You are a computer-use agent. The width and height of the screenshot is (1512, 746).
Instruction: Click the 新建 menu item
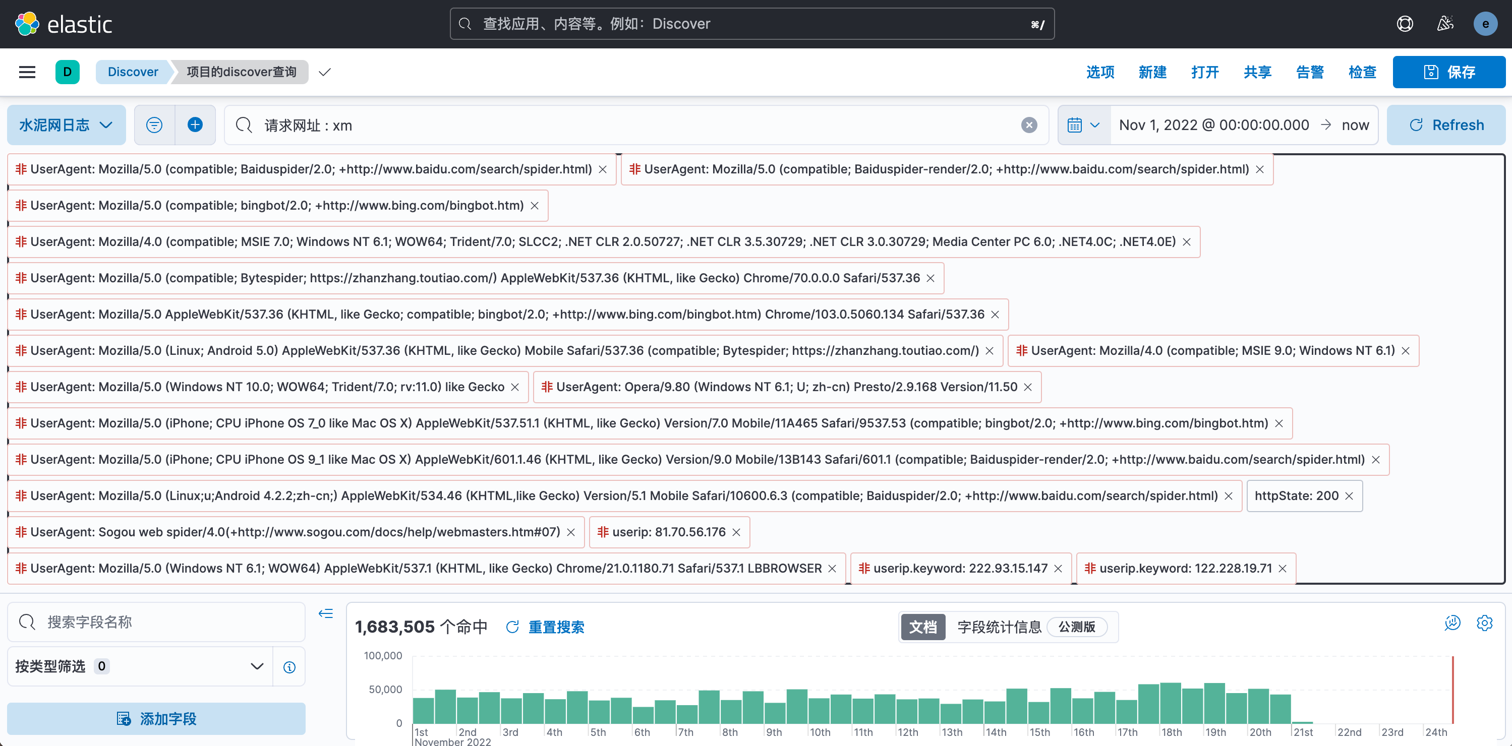1152,72
